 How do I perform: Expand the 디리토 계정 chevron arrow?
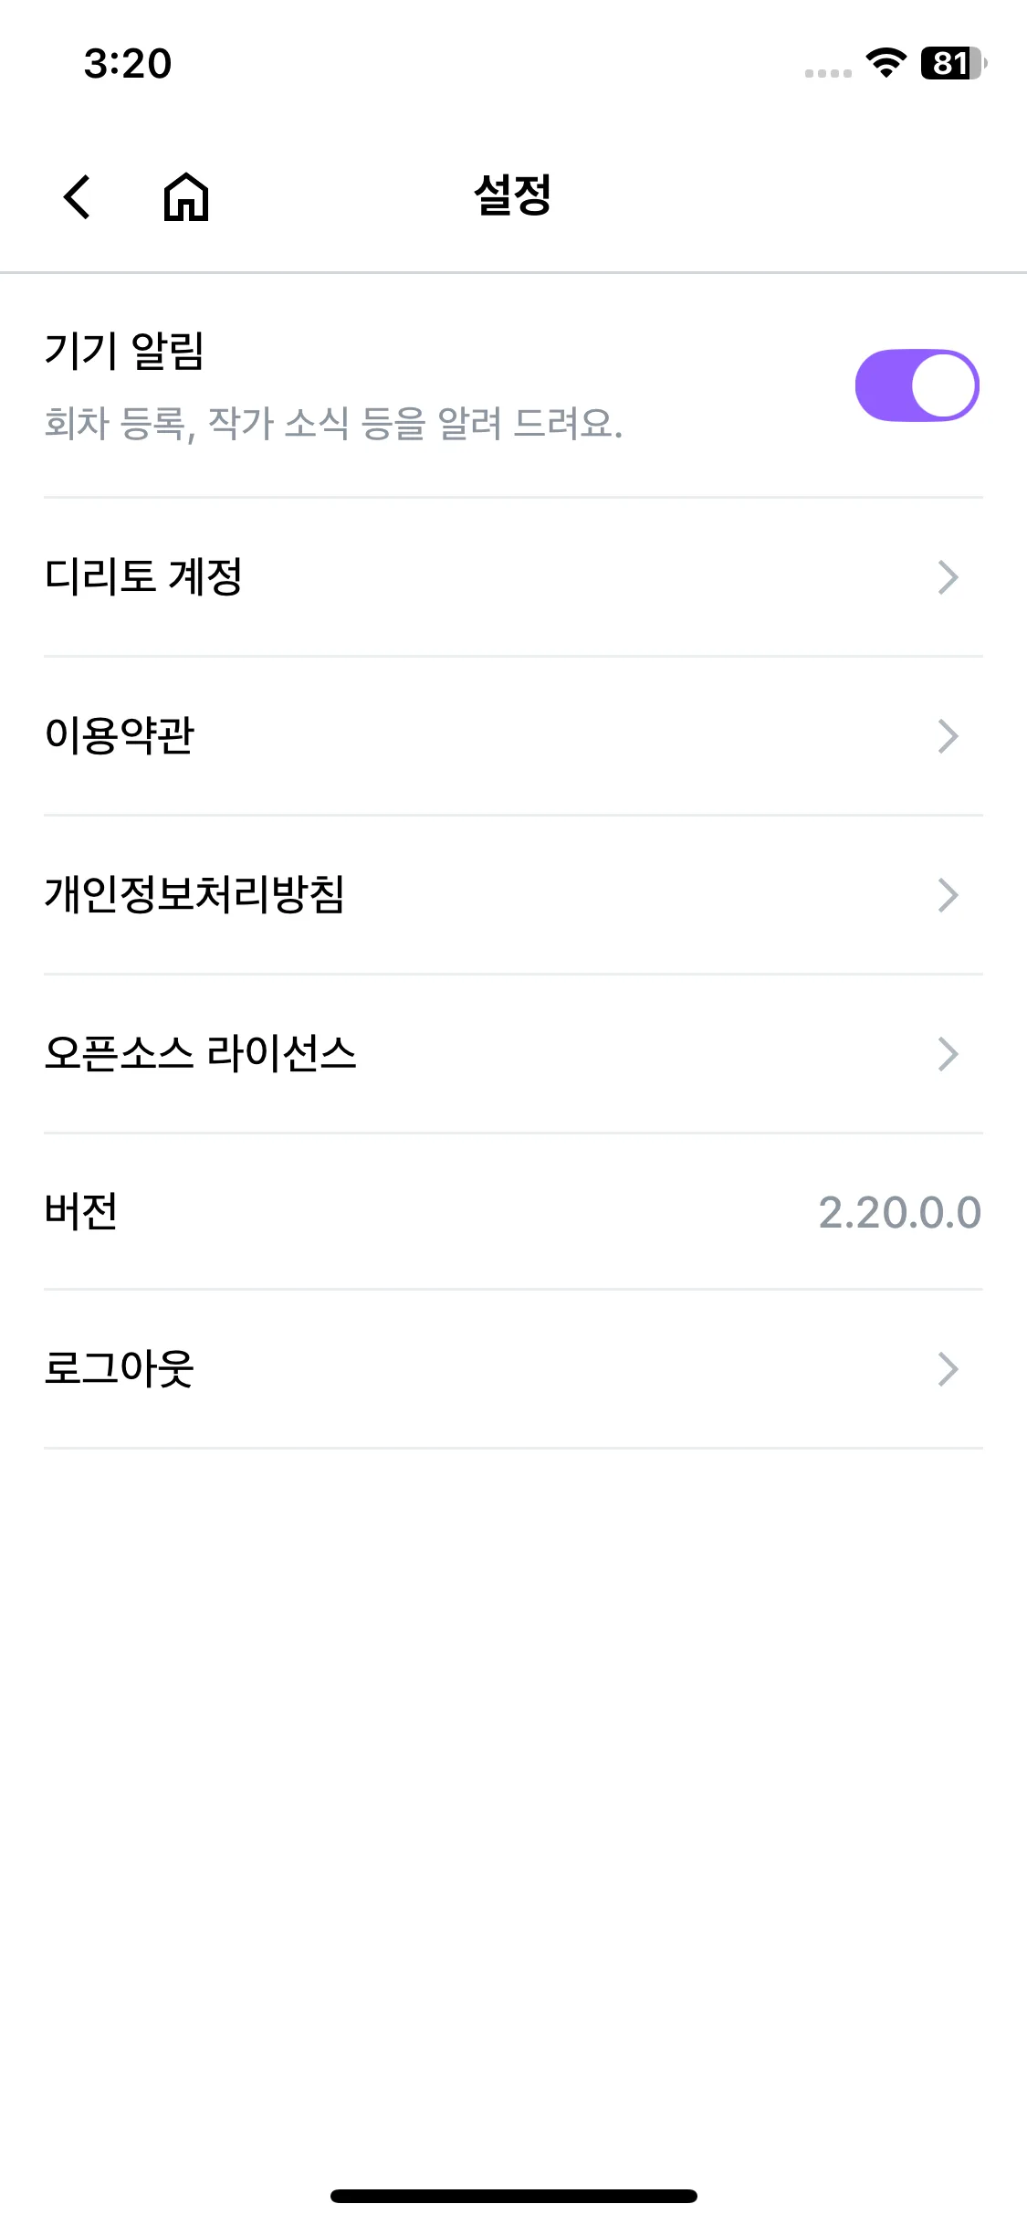pos(948,577)
